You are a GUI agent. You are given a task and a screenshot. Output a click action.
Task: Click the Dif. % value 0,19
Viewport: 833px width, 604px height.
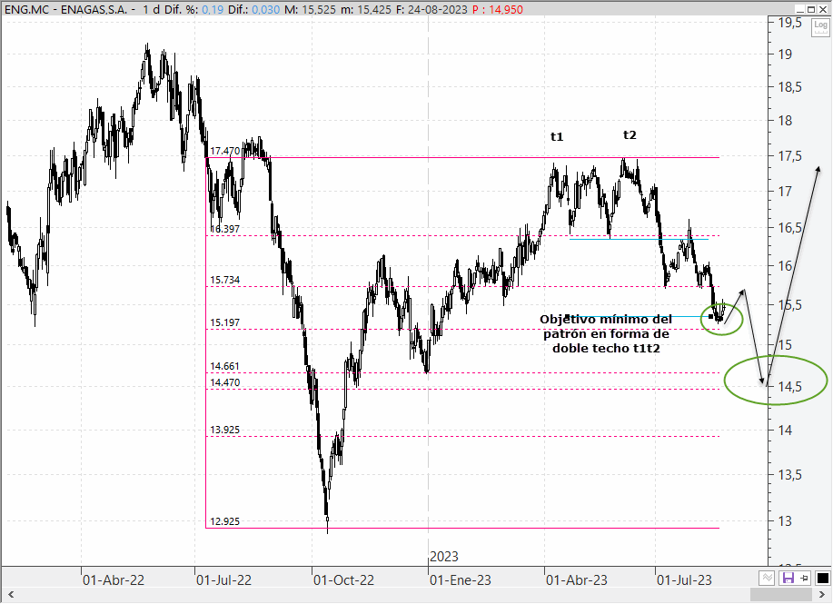(x=213, y=10)
